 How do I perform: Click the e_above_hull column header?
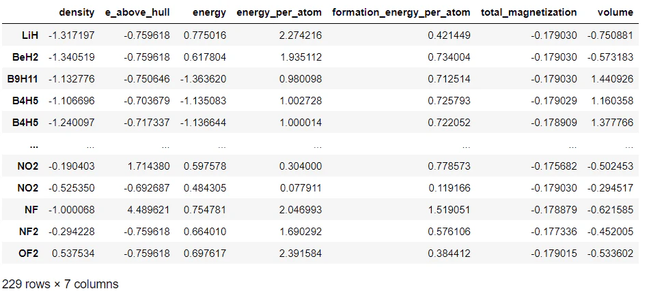click(138, 12)
